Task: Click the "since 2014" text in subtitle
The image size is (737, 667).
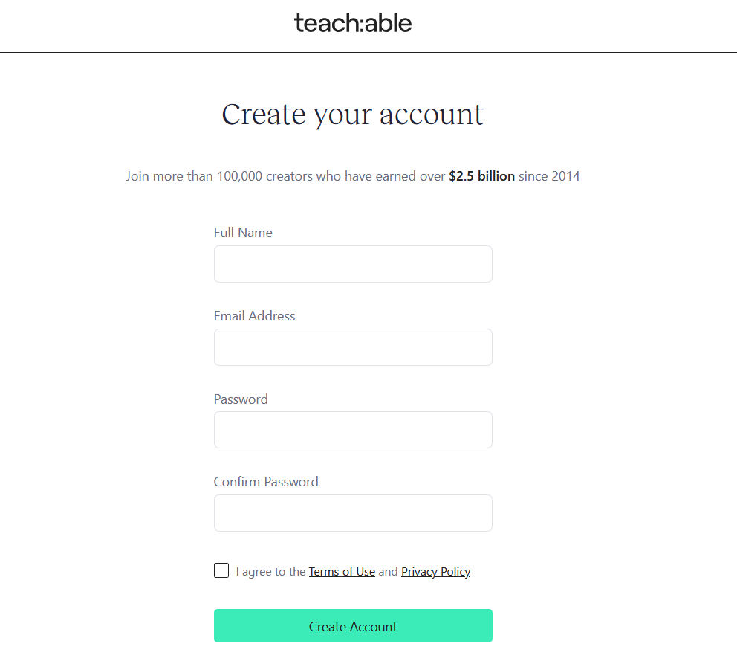Action: coord(549,176)
